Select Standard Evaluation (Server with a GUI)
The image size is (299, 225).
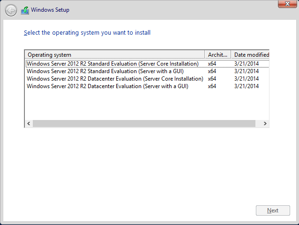pyautogui.click(x=147, y=71)
